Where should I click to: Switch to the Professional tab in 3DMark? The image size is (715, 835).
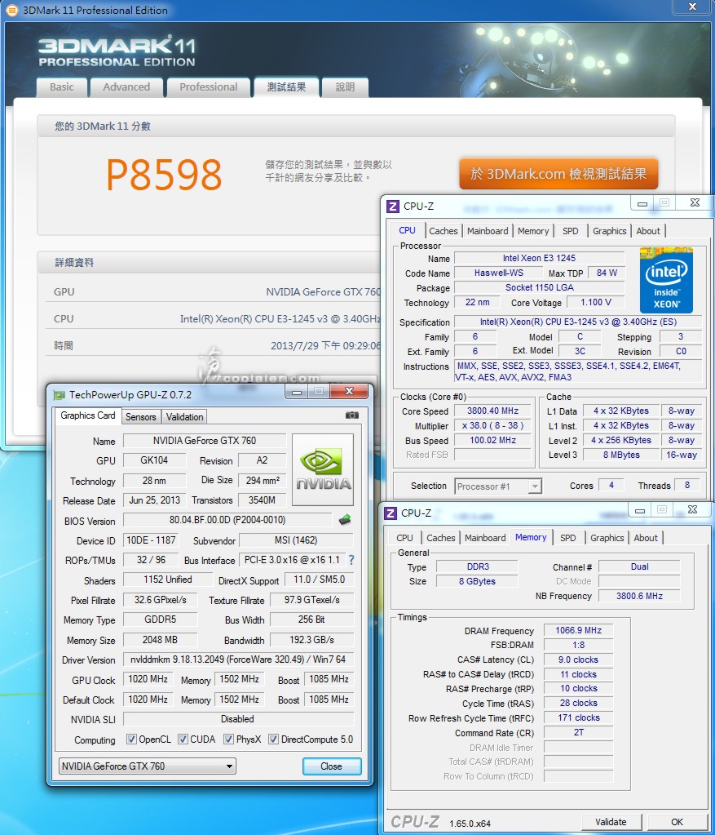[x=209, y=87]
